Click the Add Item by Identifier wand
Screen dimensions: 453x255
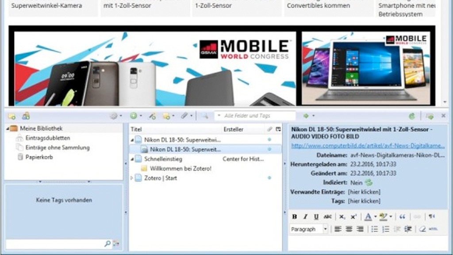[152, 116]
